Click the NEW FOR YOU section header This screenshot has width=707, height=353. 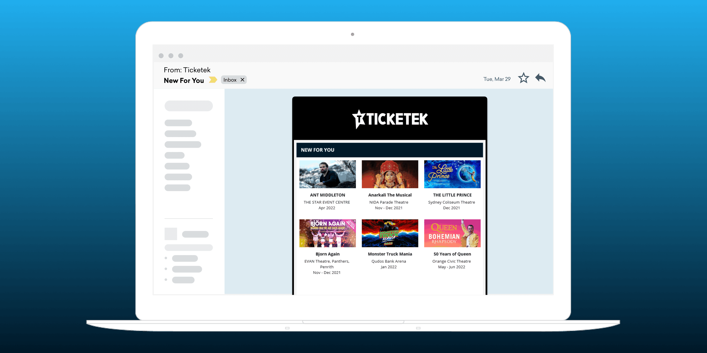[318, 150]
